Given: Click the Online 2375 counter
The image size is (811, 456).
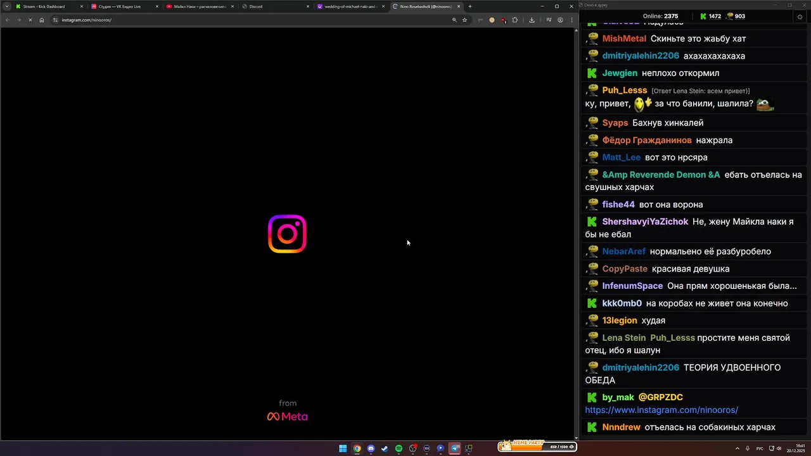Looking at the screenshot, I should [x=660, y=16].
